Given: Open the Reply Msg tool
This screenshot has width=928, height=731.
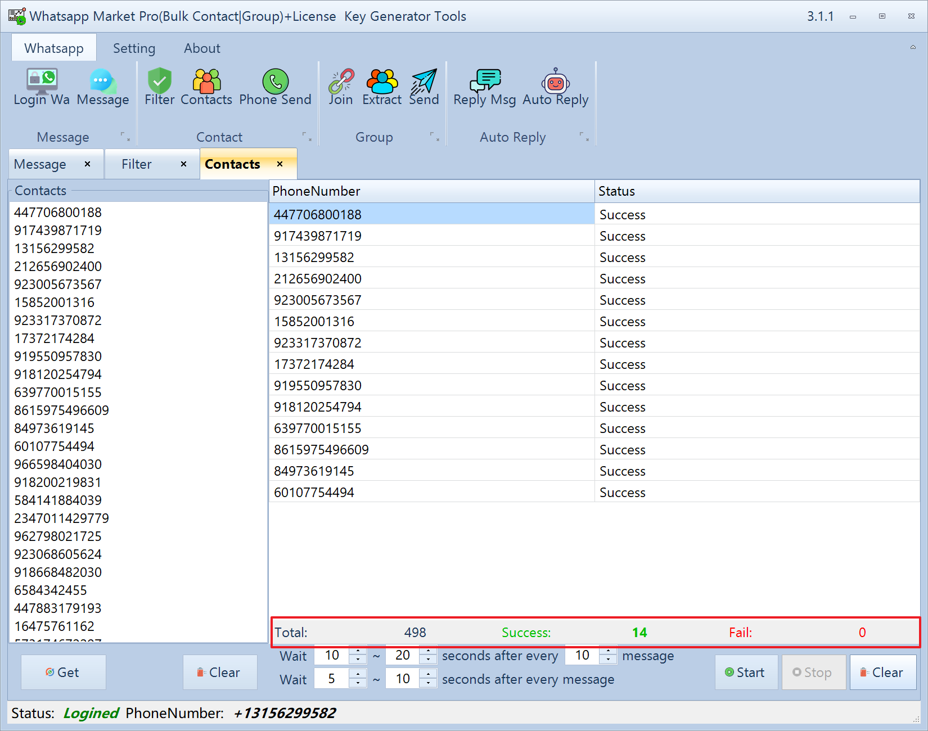Looking at the screenshot, I should pyautogui.click(x=485, y=87).
